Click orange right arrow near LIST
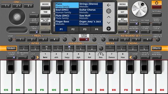 click(38, 57)
